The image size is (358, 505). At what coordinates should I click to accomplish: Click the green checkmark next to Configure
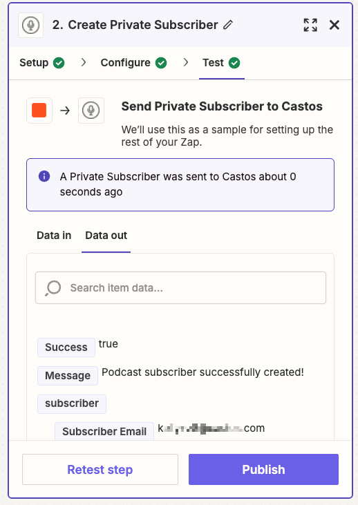[x=161, y=63]
